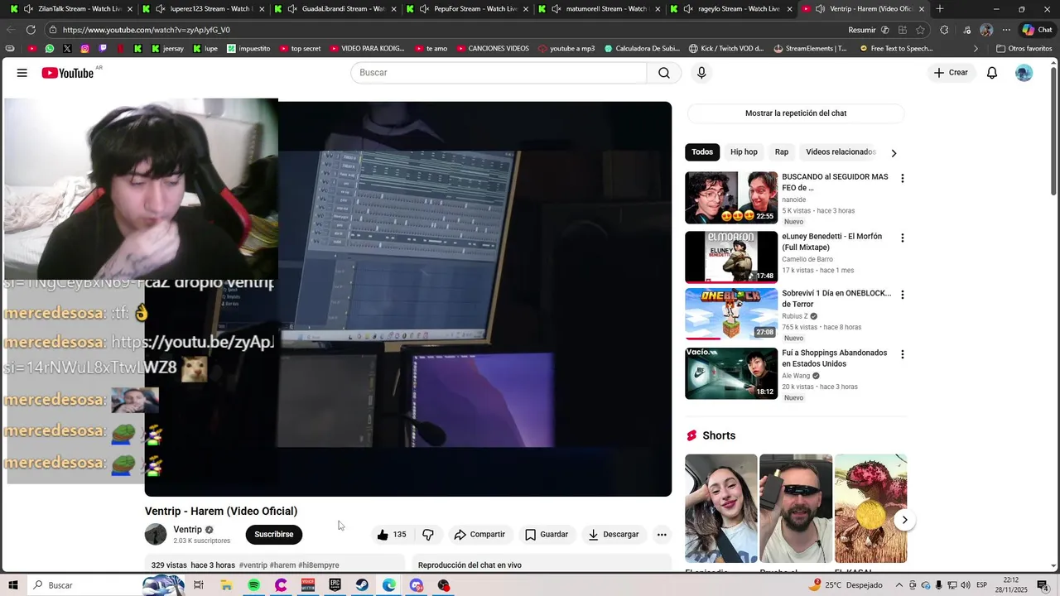Open the Crear menu
The image size is (1060, 596).
[951, 73]
